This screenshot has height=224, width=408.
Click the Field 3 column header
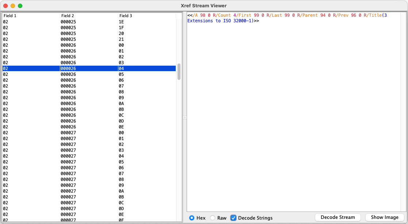coord(126,16)
